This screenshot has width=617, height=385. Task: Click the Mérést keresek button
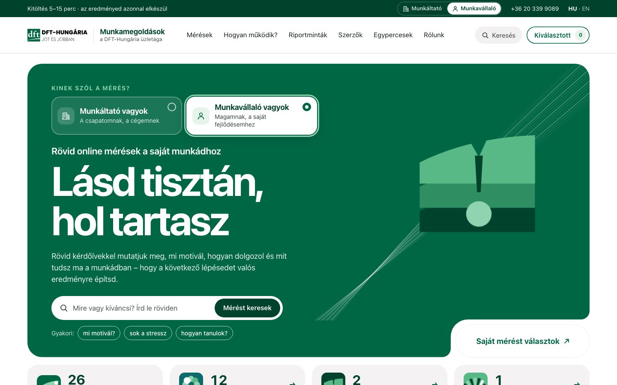pyautogui.click(x=247, y=308)
